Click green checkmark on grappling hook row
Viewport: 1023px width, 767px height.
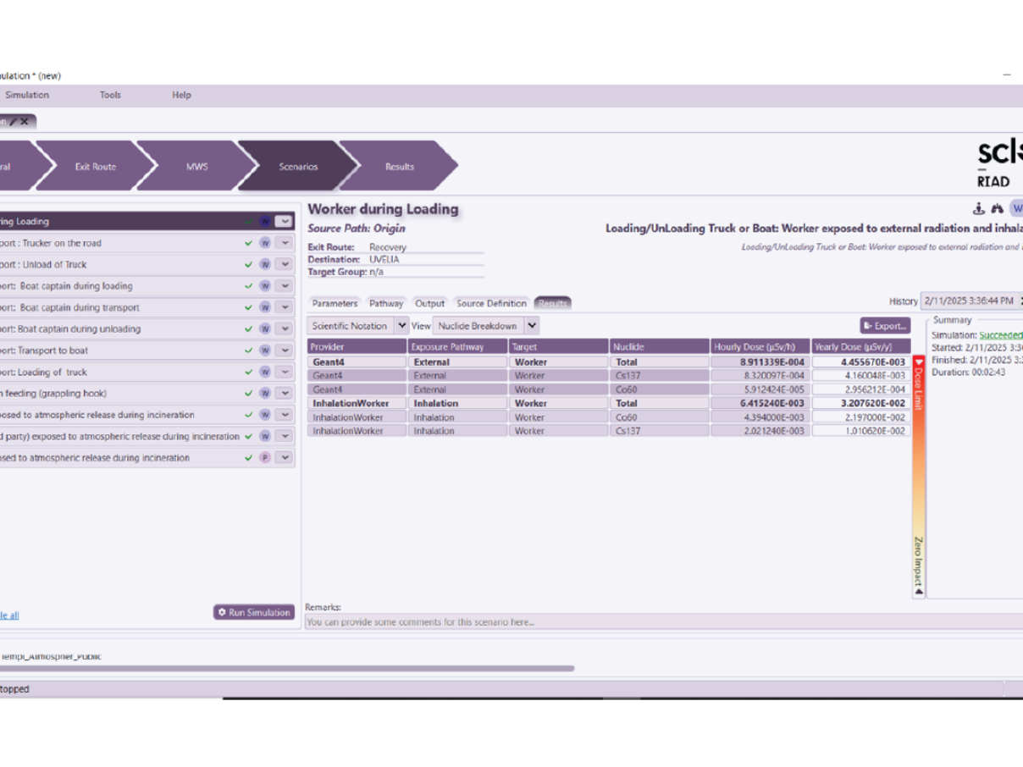(248, 393)
